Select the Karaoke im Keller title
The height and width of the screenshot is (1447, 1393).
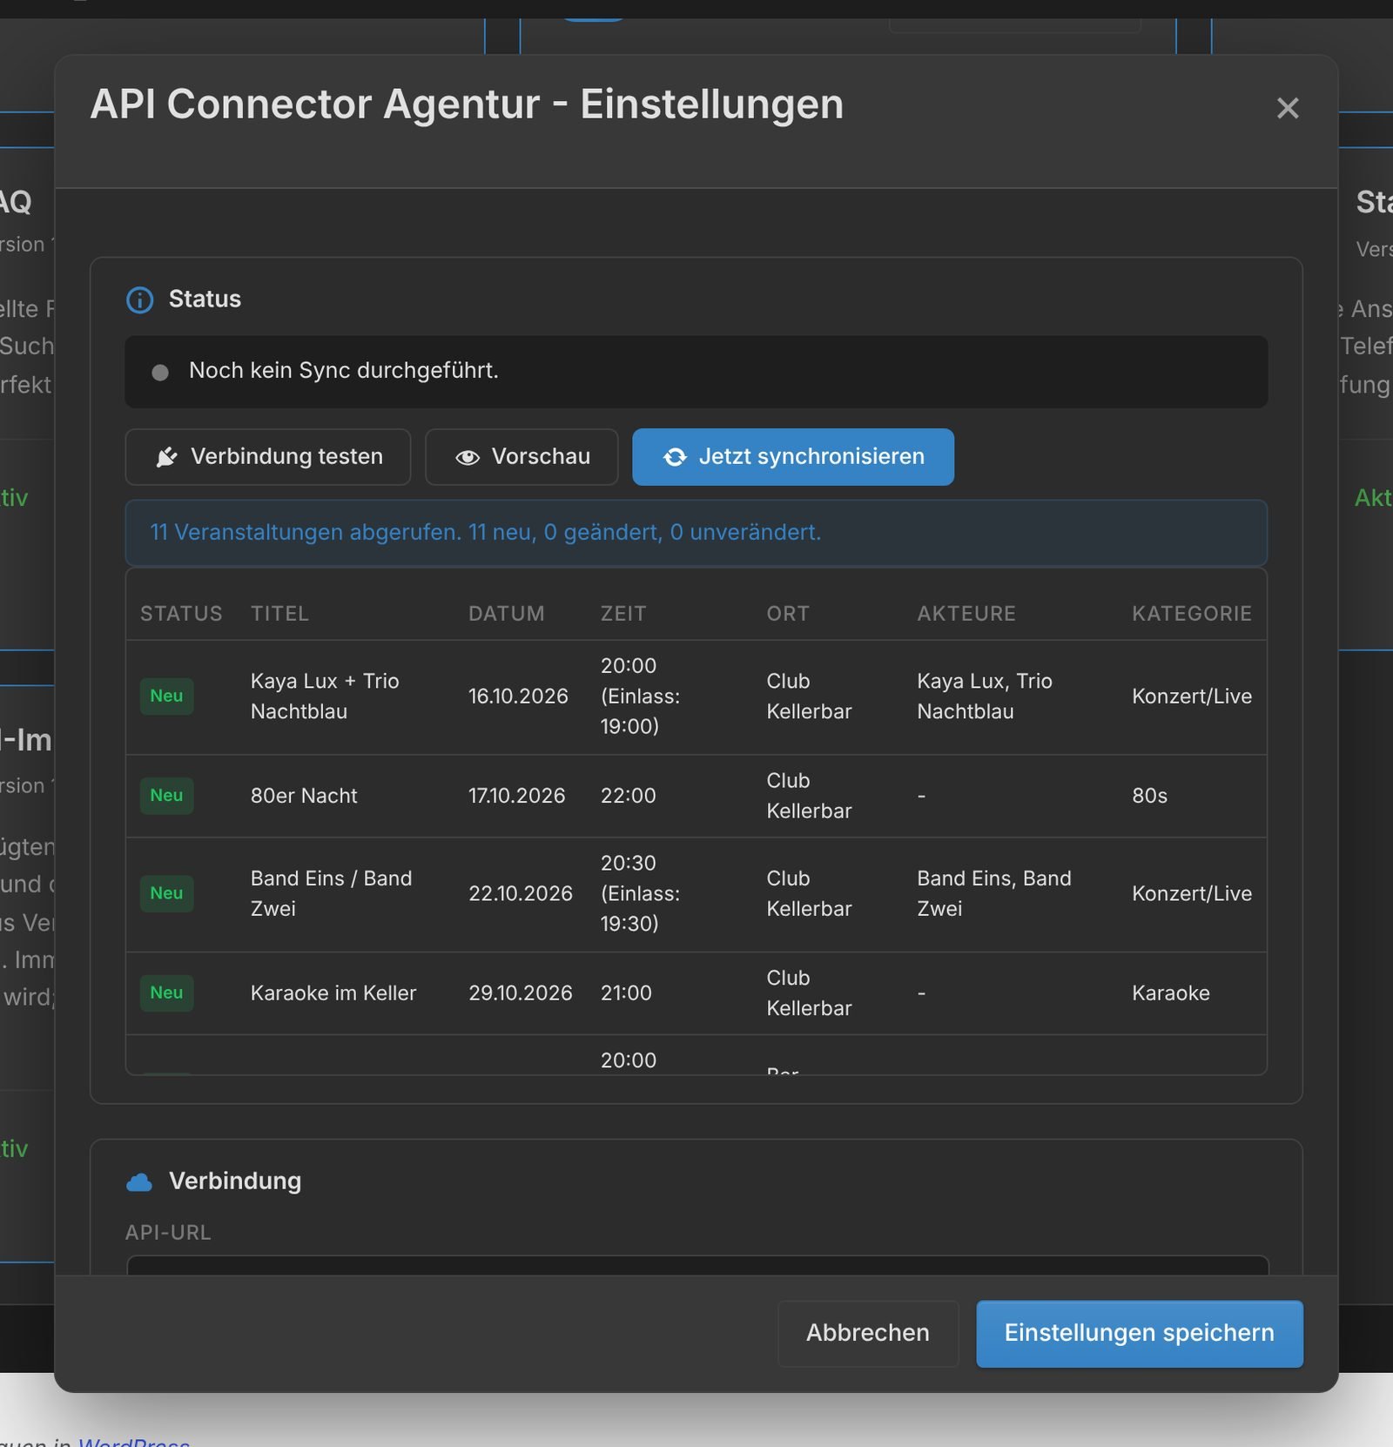click(x=333, y=993)
